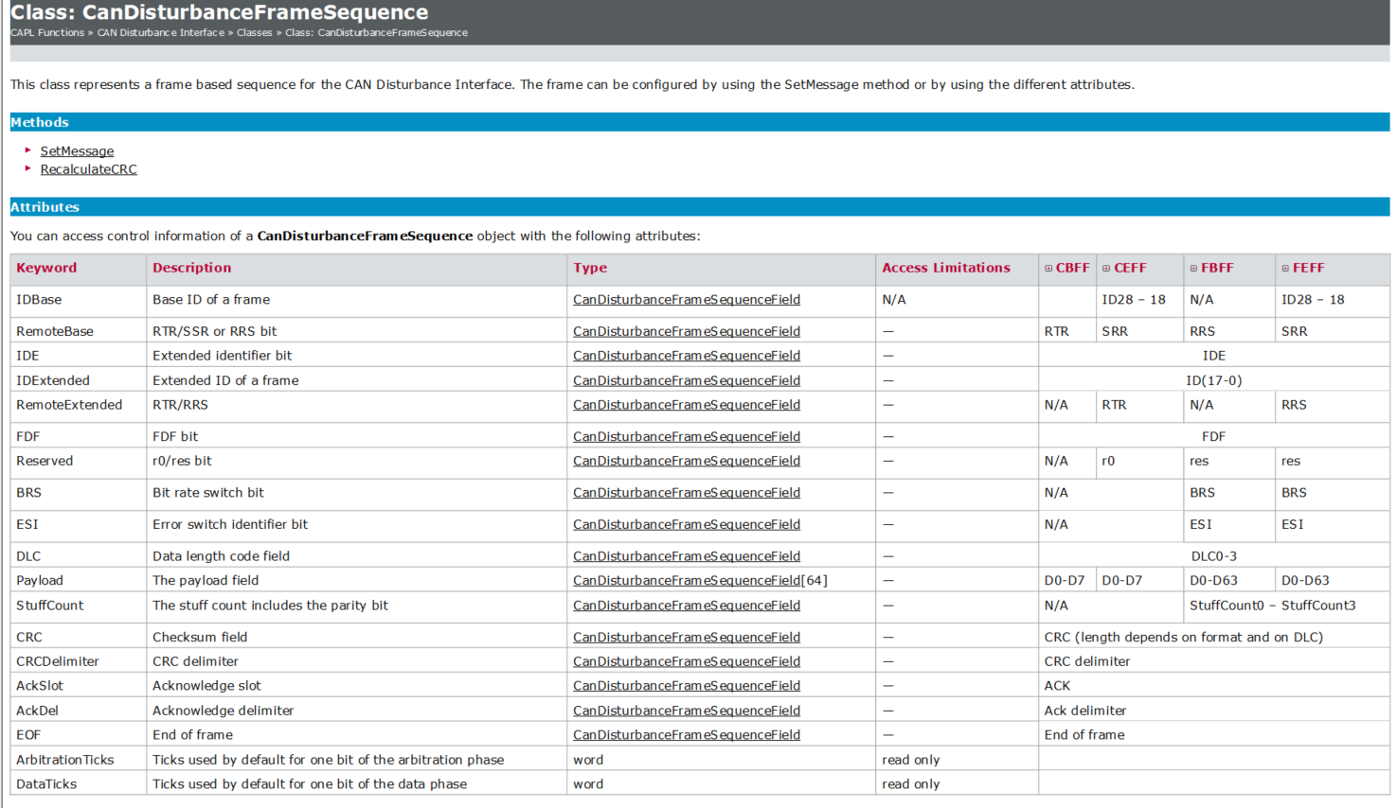
Task: Click the red arrow icon beside SetMessage
Action: 27,150
